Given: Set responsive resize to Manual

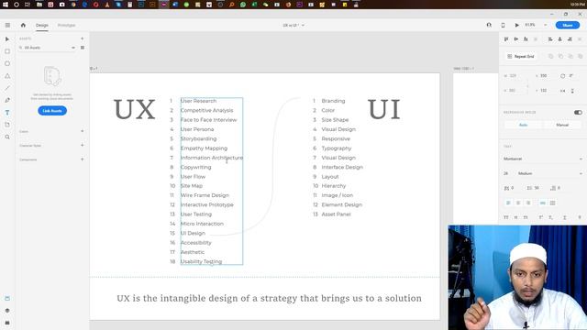Looking at the screenshot, I should point(562,125).
